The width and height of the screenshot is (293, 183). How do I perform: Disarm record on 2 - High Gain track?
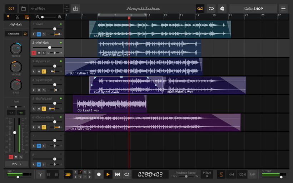34,53
